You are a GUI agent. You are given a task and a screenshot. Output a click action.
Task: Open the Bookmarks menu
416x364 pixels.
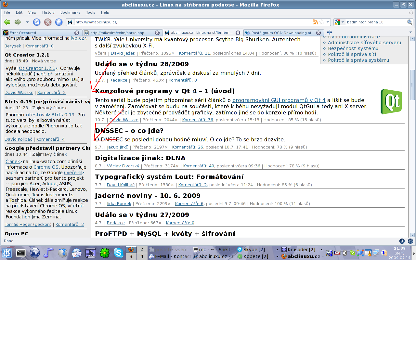tap(70, 12)
